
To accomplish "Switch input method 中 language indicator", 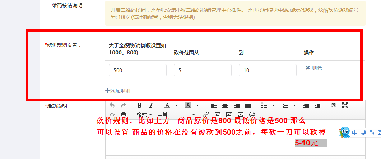I will pos(355,132).
